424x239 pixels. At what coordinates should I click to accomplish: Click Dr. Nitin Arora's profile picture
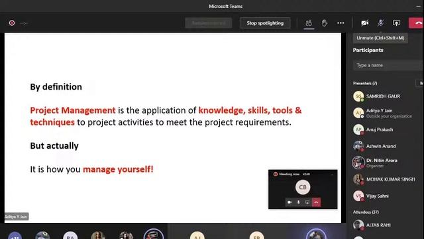pos(358,162)
